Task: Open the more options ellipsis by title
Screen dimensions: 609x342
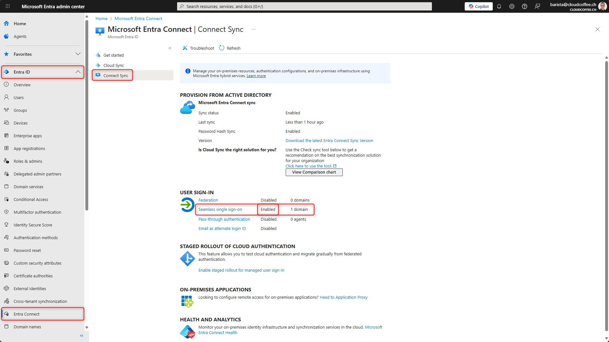Action: pyautogui.click(x=254, y=29)
